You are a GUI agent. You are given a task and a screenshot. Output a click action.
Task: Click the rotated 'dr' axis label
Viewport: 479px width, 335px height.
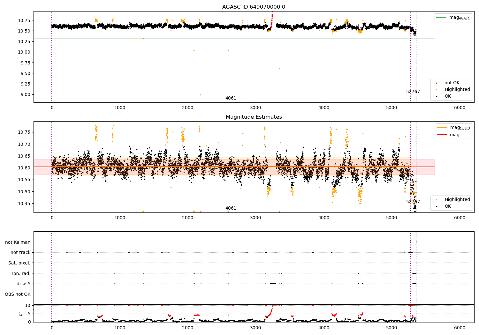(x=21, y=314)
